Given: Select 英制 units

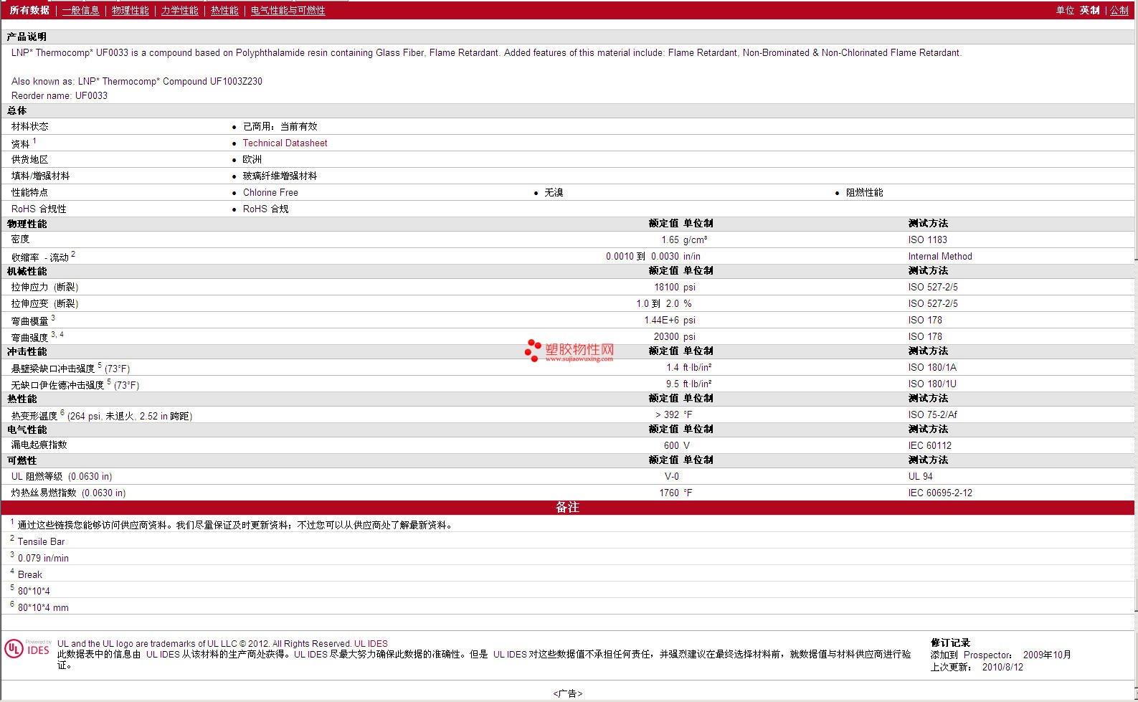Looking at the screenshot, I should coord(1090,10).
